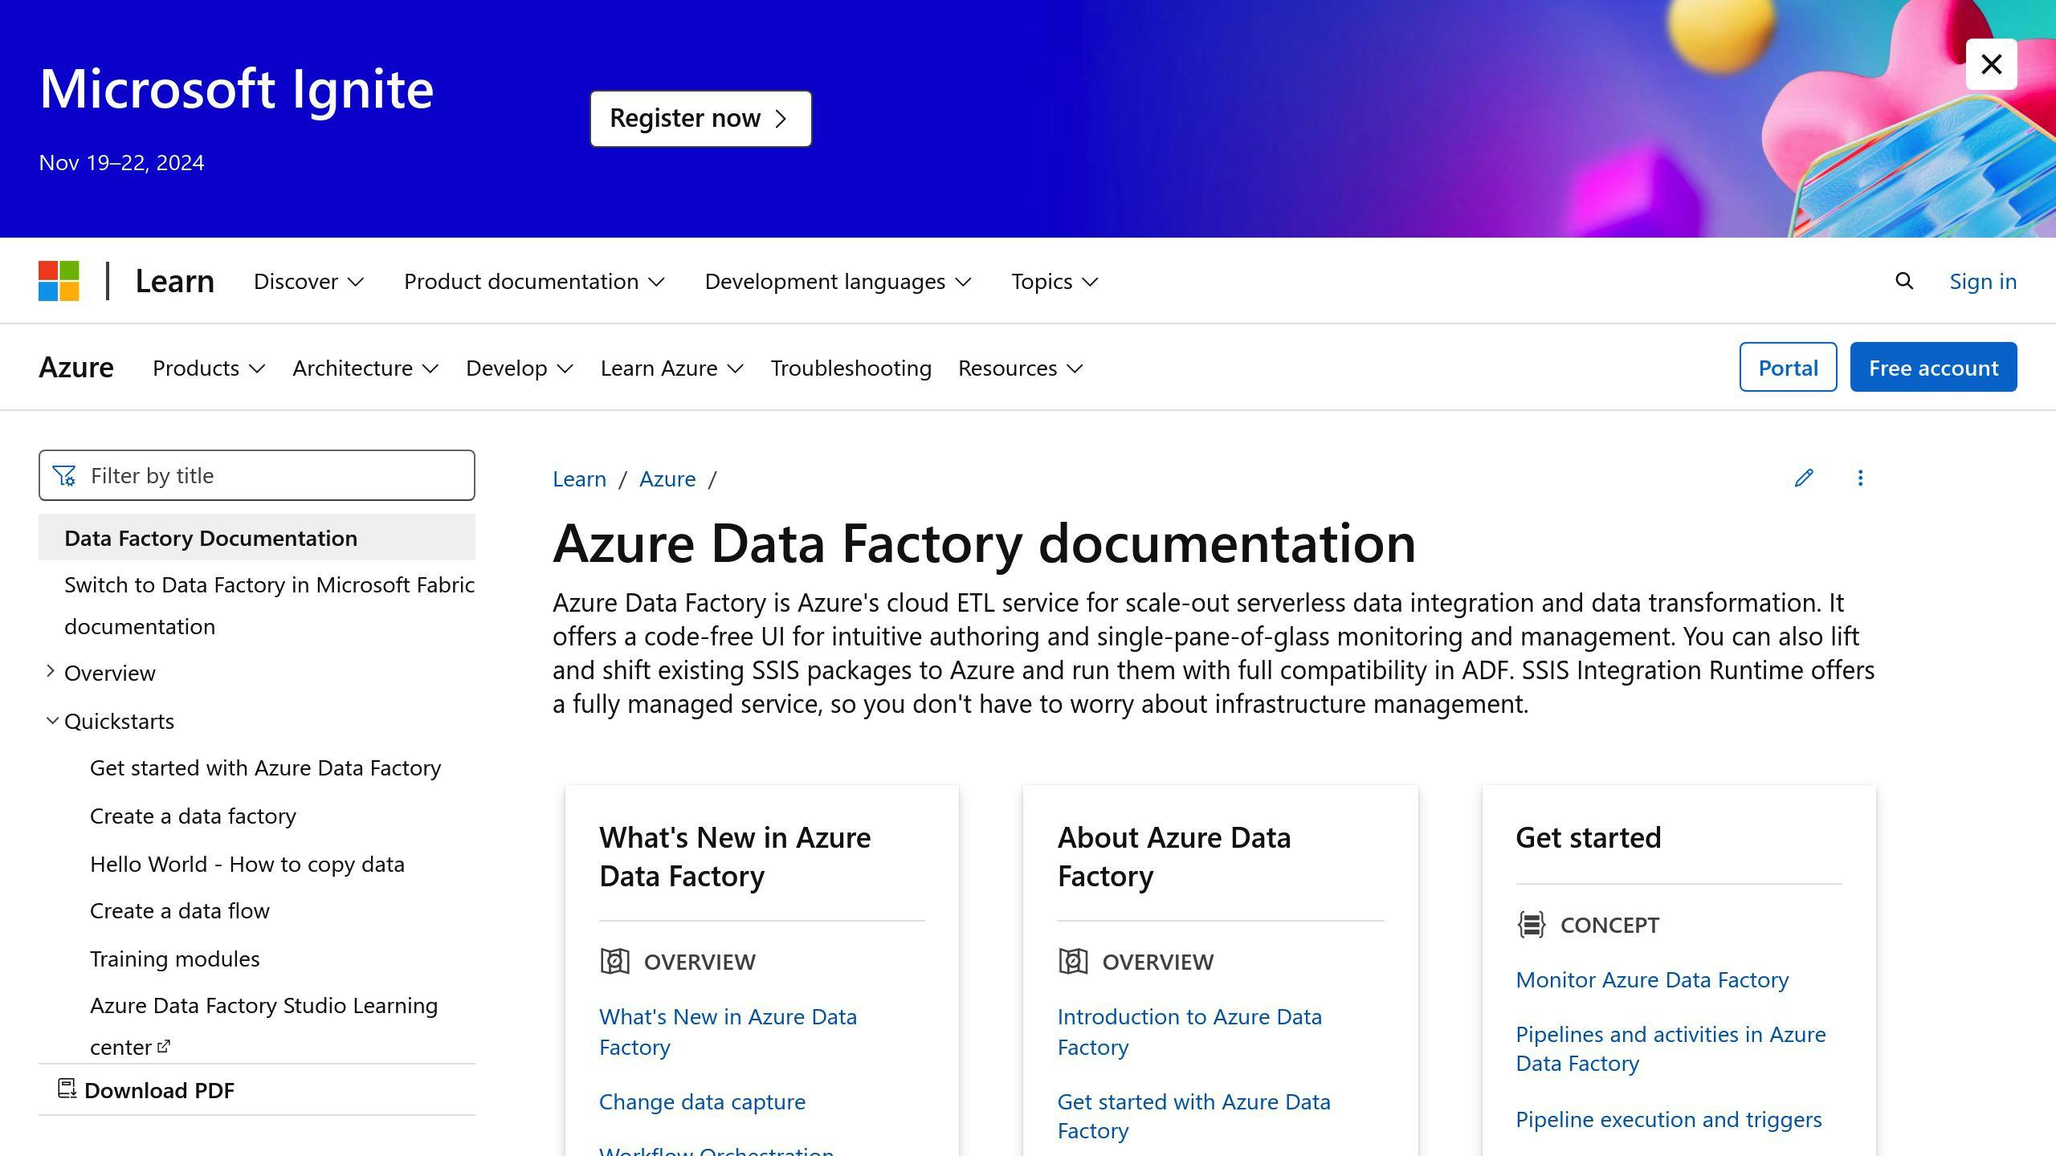Open Training modules in sidebar
2056x1156 pixels.
[175, 959]
